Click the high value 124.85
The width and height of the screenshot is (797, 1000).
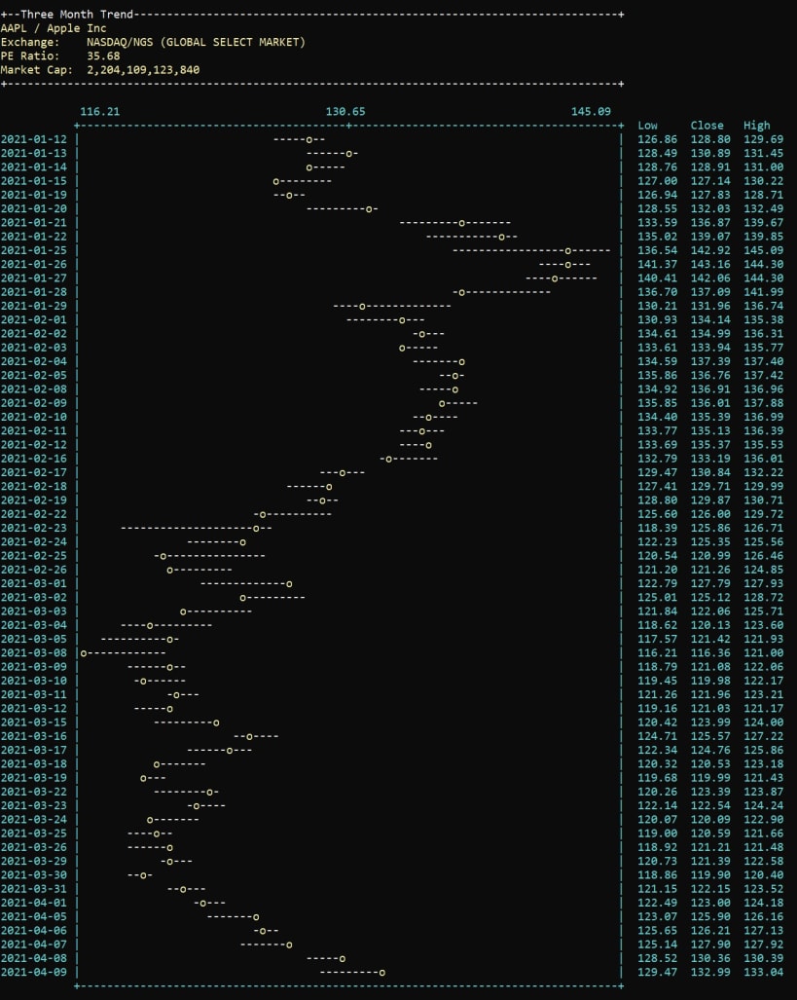[763, 570]
